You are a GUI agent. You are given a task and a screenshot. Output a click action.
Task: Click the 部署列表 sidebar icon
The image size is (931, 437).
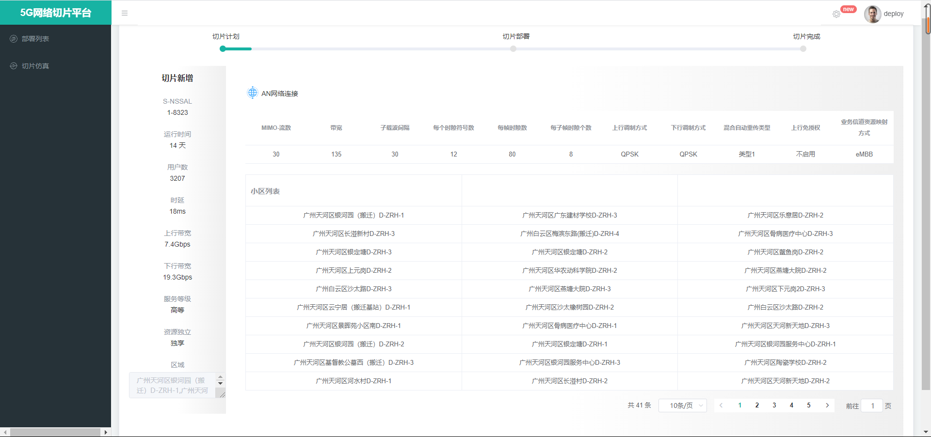14,39
